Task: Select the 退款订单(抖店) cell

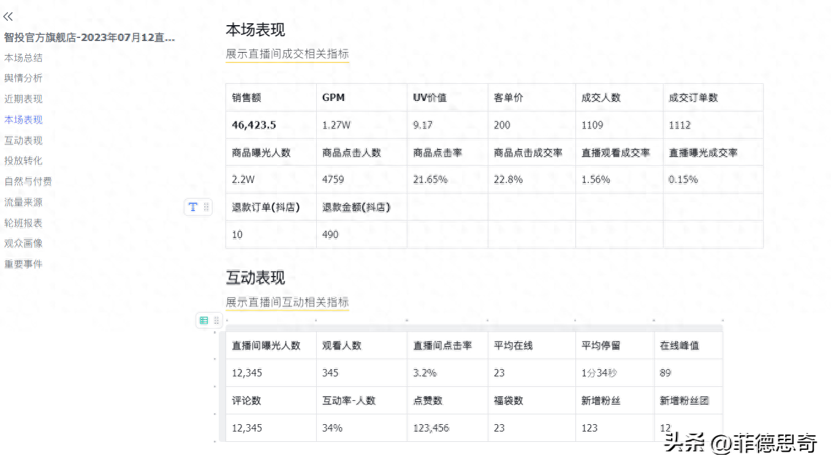Action: click(x=271, y=207)
